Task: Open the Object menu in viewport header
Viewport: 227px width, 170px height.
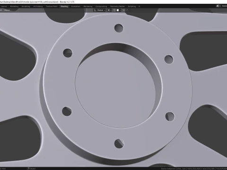Action: pos(7,10)
